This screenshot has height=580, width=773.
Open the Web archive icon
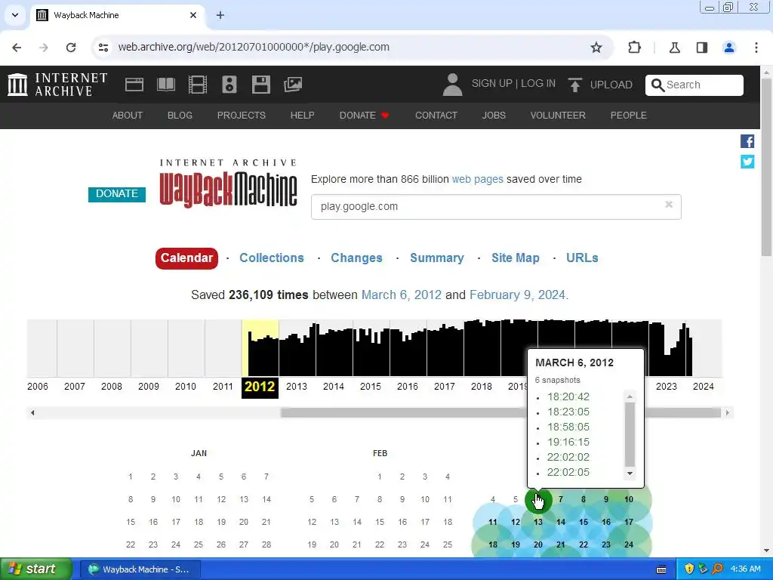(134, 85)
